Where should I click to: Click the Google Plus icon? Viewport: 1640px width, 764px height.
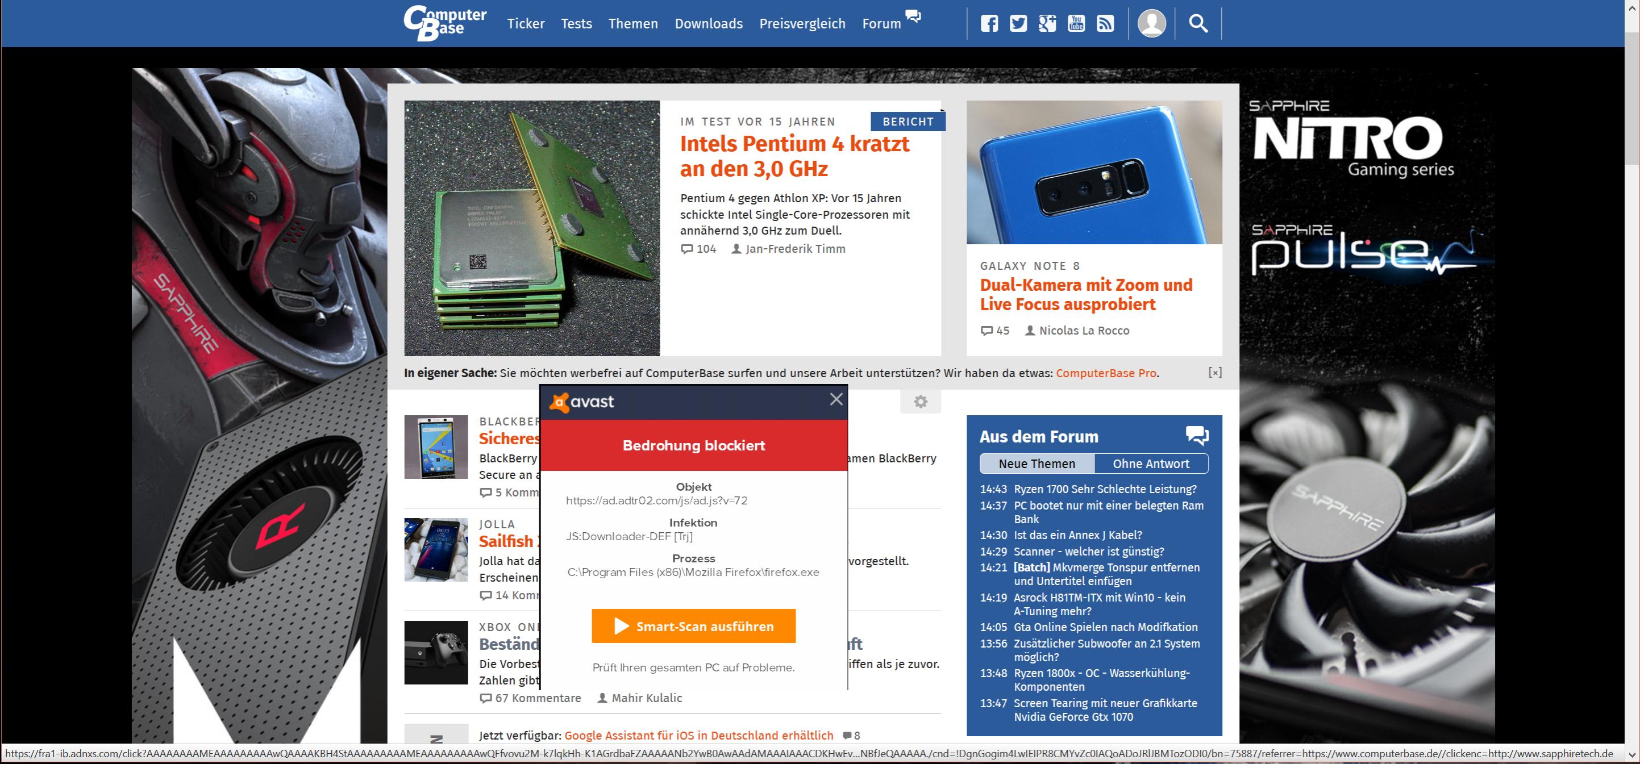1047,23
